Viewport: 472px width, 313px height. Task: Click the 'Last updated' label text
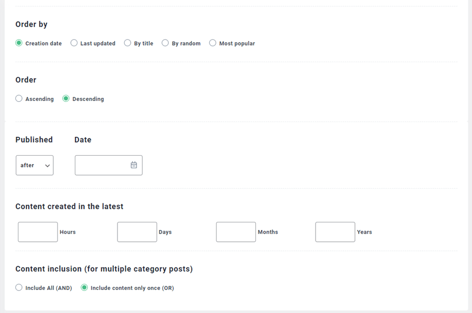tap(97, 44)
